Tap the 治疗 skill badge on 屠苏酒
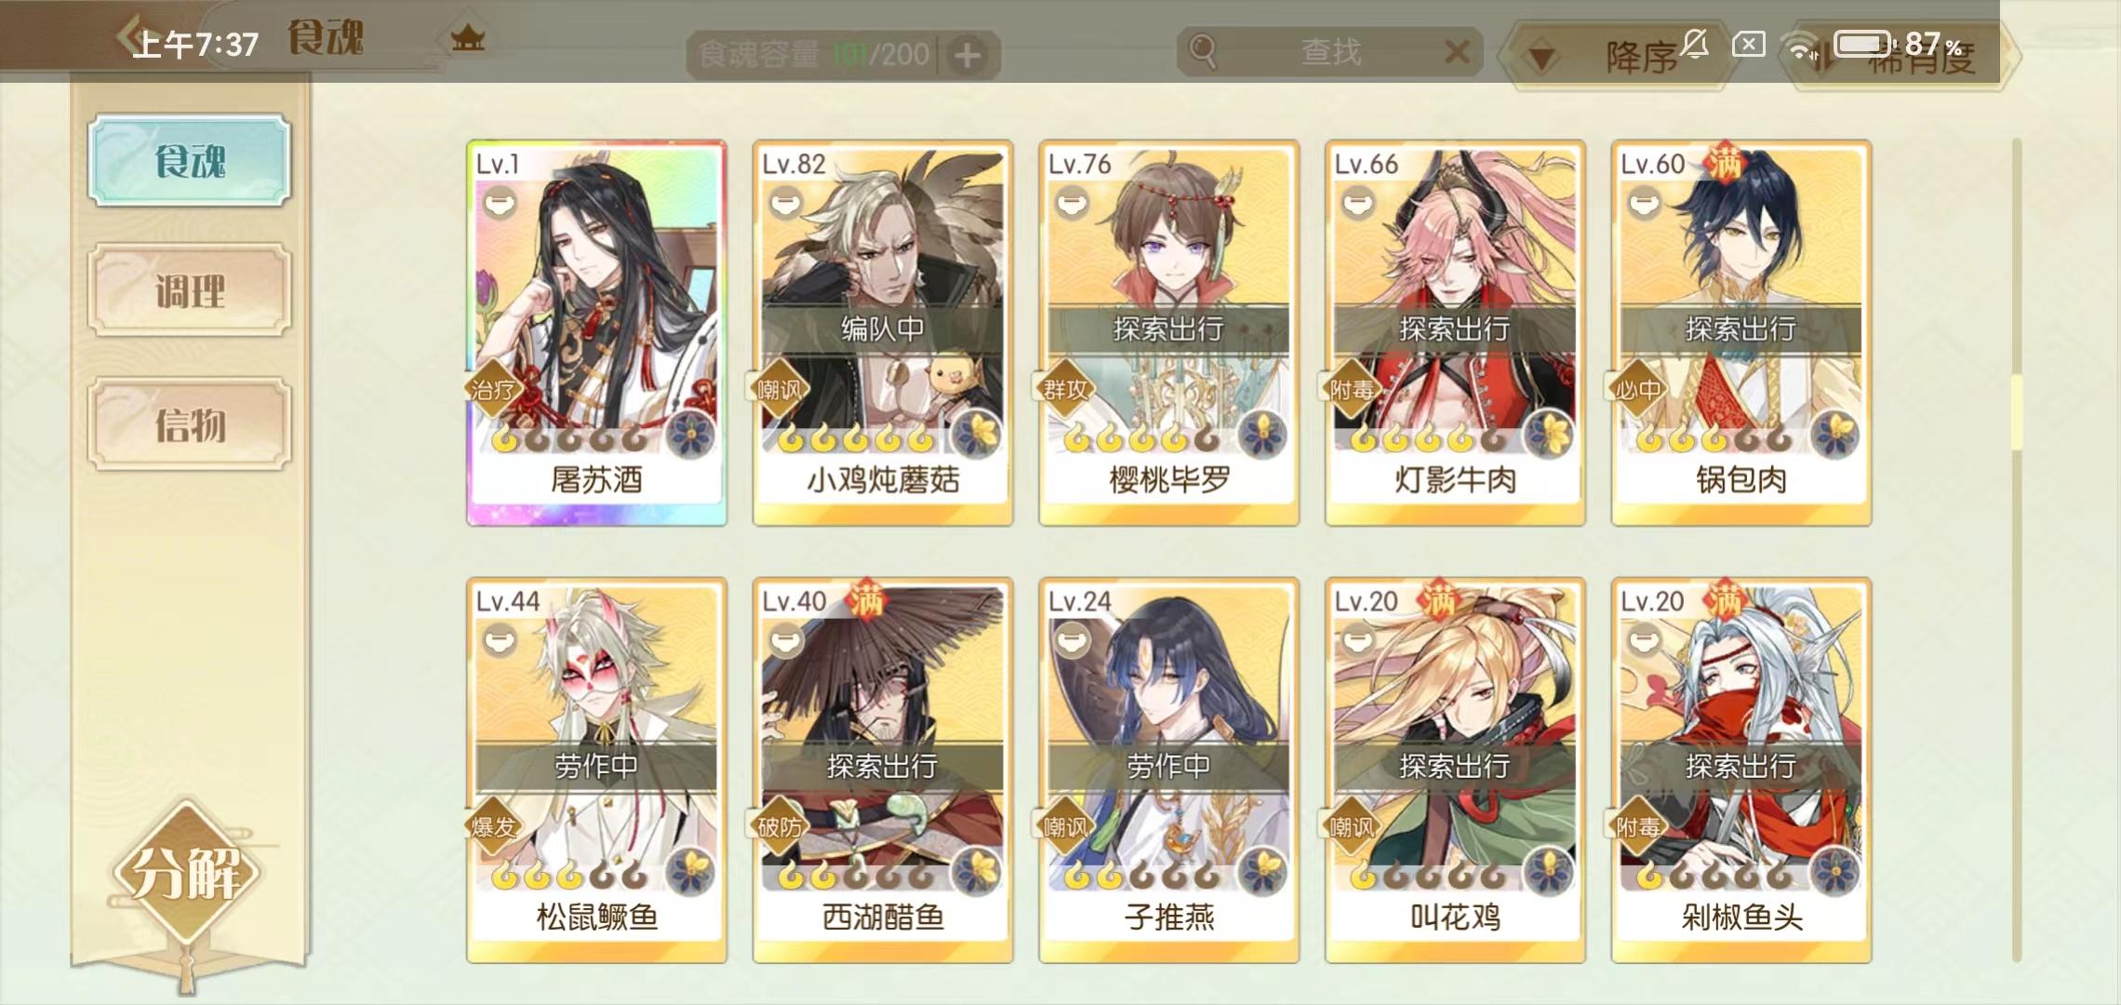Image resolution: width=2121 pixels, height=1005 pixels. coord(492,390)
